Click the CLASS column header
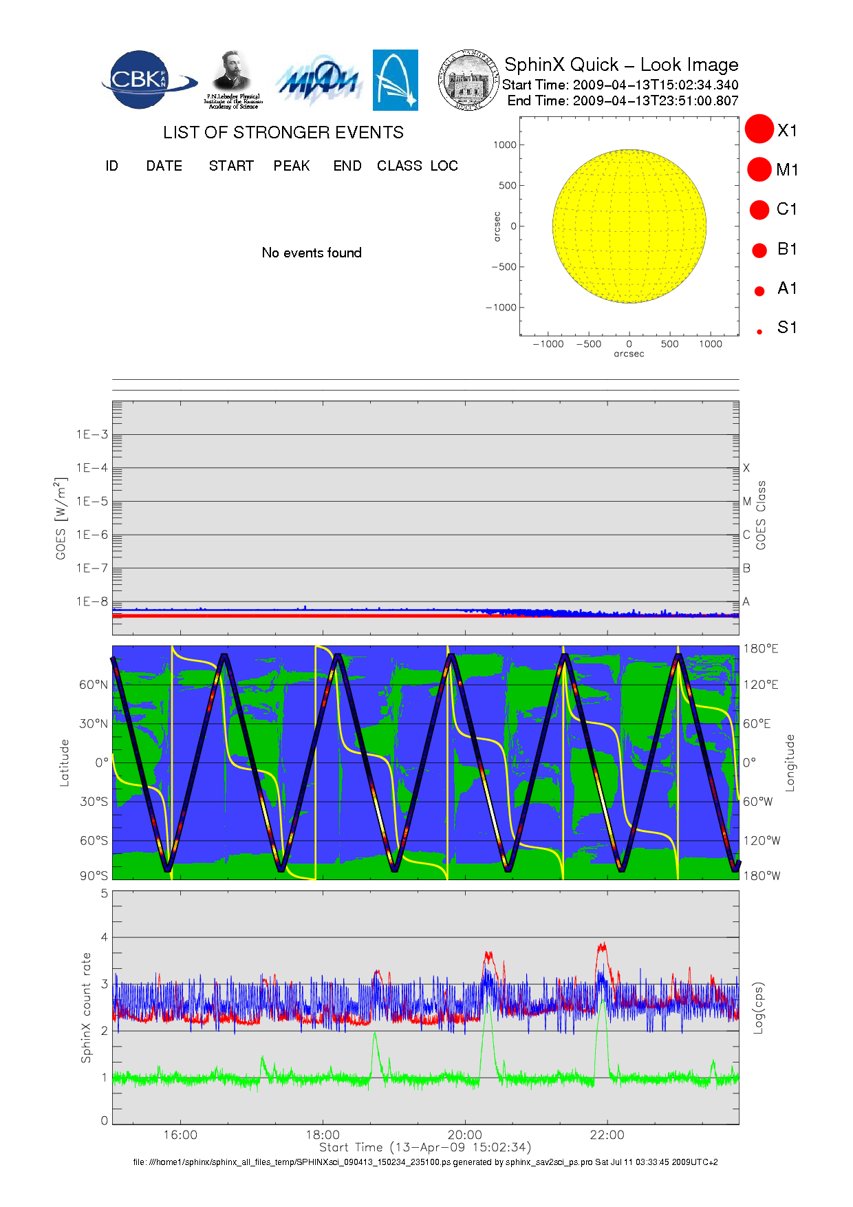The width and height of the screenshot is (853, 1207). pos(399,166)
